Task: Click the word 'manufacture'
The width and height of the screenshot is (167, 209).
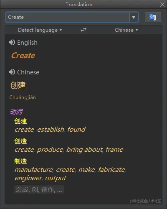Action: point(34,170)
